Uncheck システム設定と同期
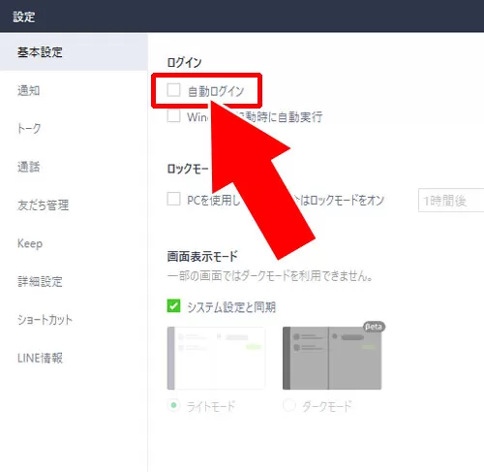This screenshot has height=472, width=484. 173,305
